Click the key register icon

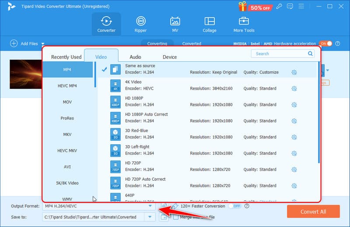(x=279, y=6)
